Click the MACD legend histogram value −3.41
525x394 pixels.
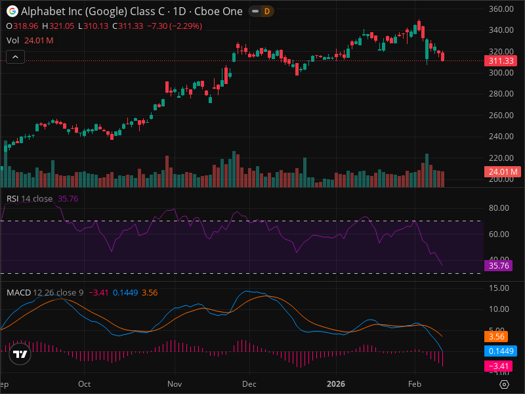(x=98, y=292)
